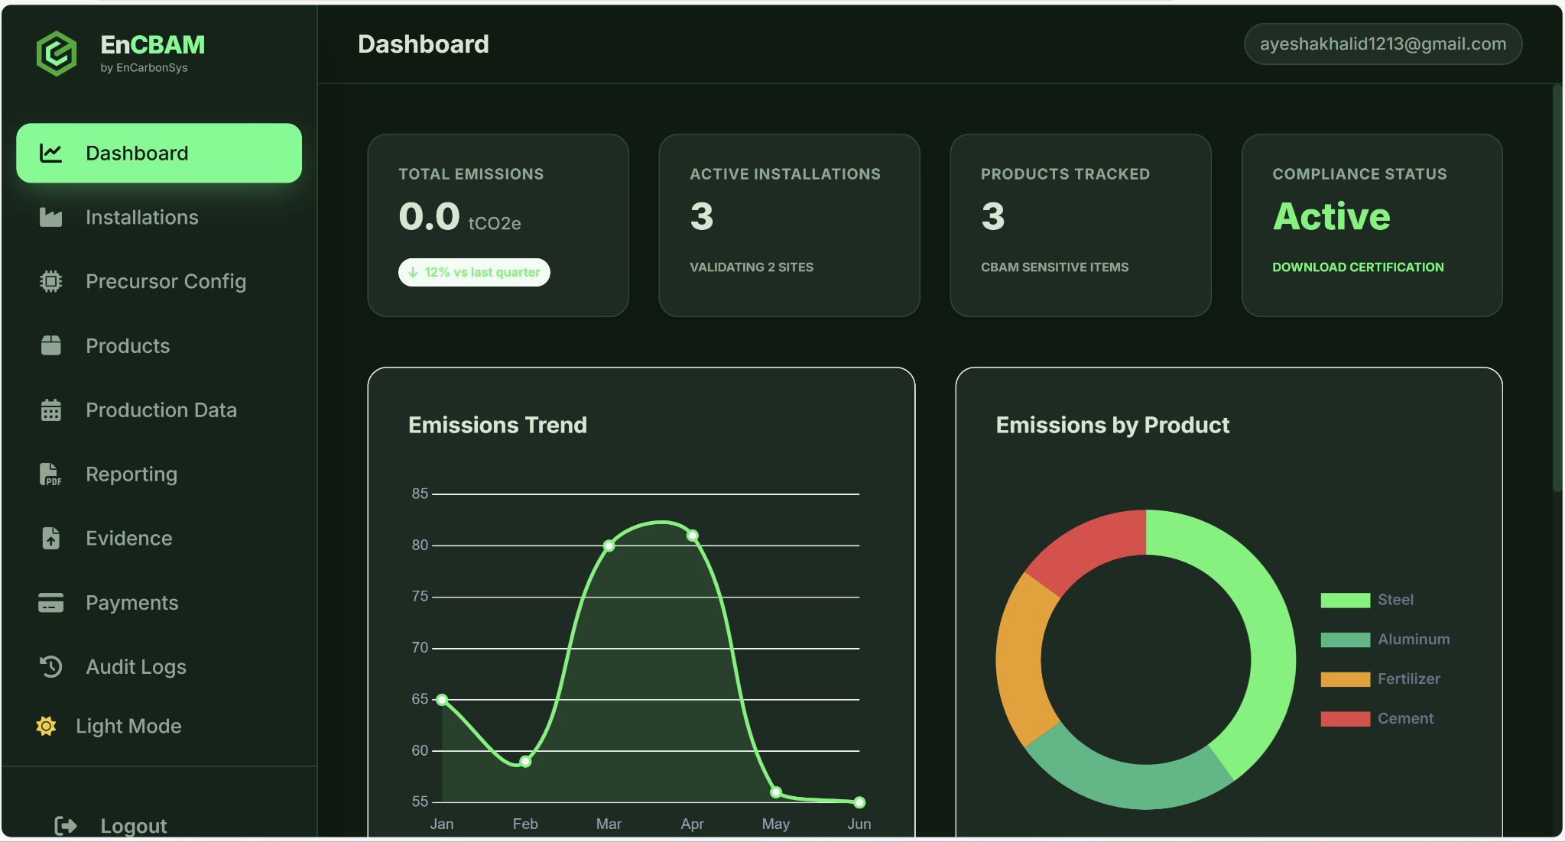This screenshot has height=842, width=1565.
Task: Click the Products box icon
Action: [x=50, y=345]
